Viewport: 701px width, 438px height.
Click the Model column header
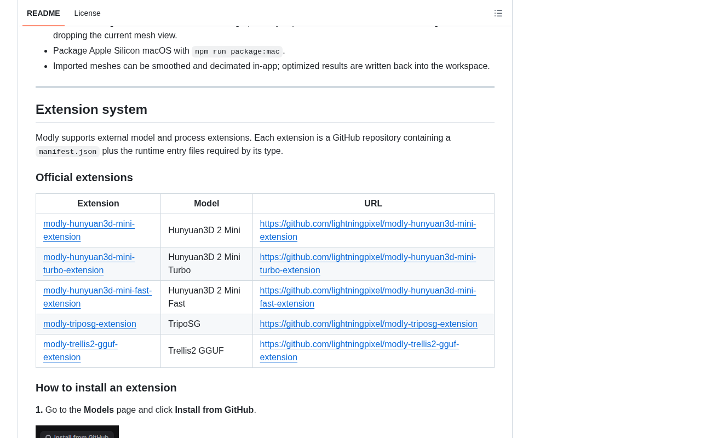click(206, 204)
